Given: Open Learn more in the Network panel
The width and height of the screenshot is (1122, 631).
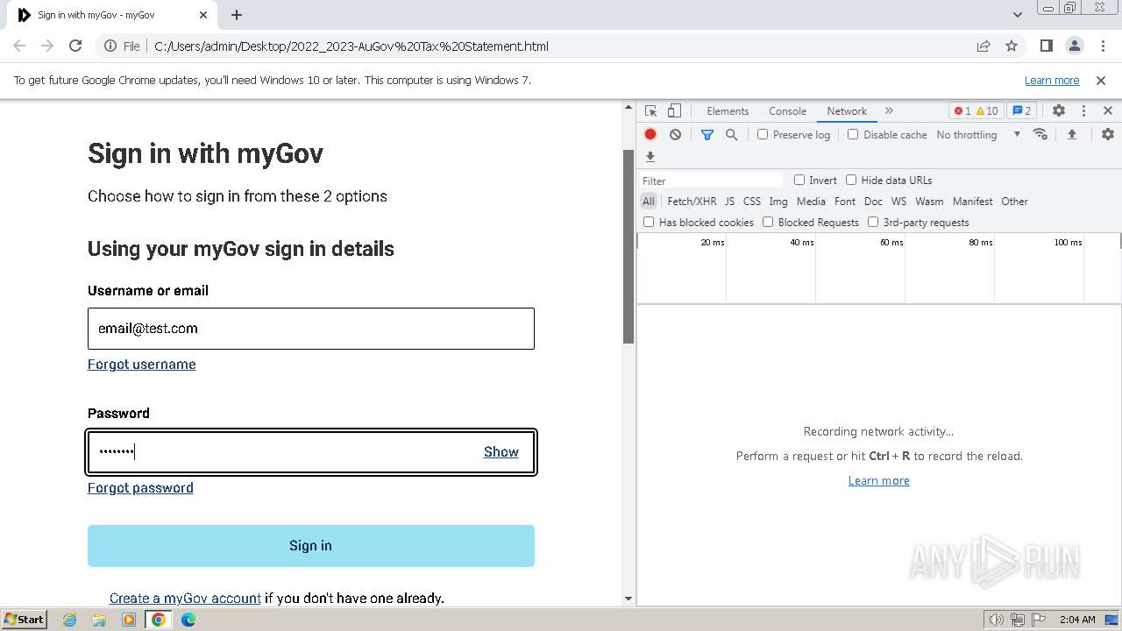Looking at the screenshot, I should (879, 481).
